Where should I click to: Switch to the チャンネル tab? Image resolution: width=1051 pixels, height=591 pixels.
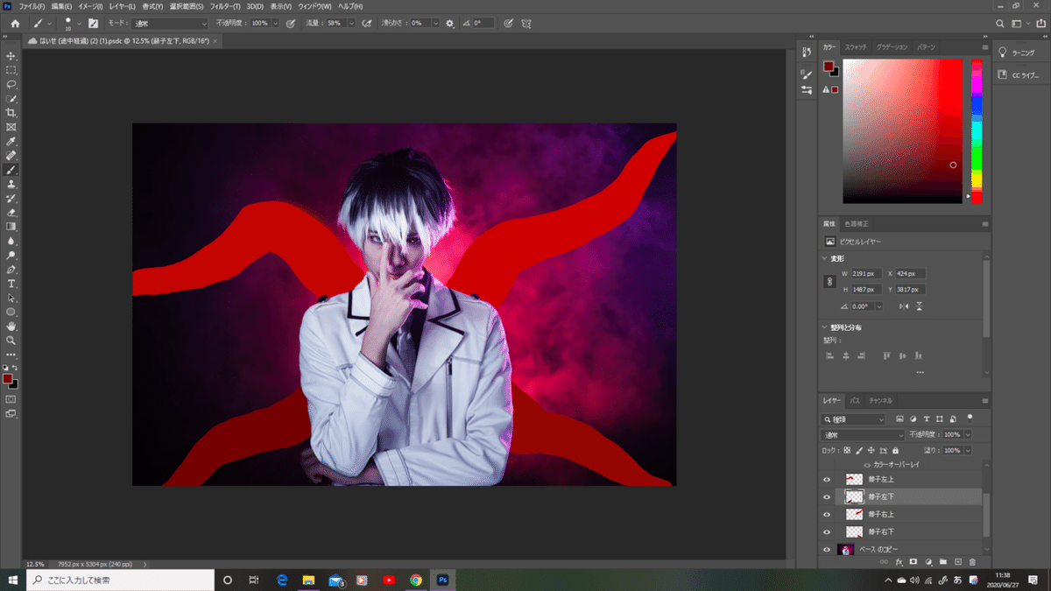click(880, 401)
